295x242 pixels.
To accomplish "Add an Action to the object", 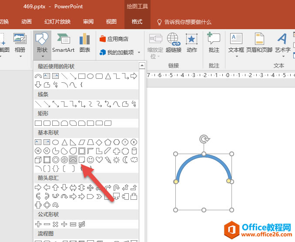I will 192,43.
